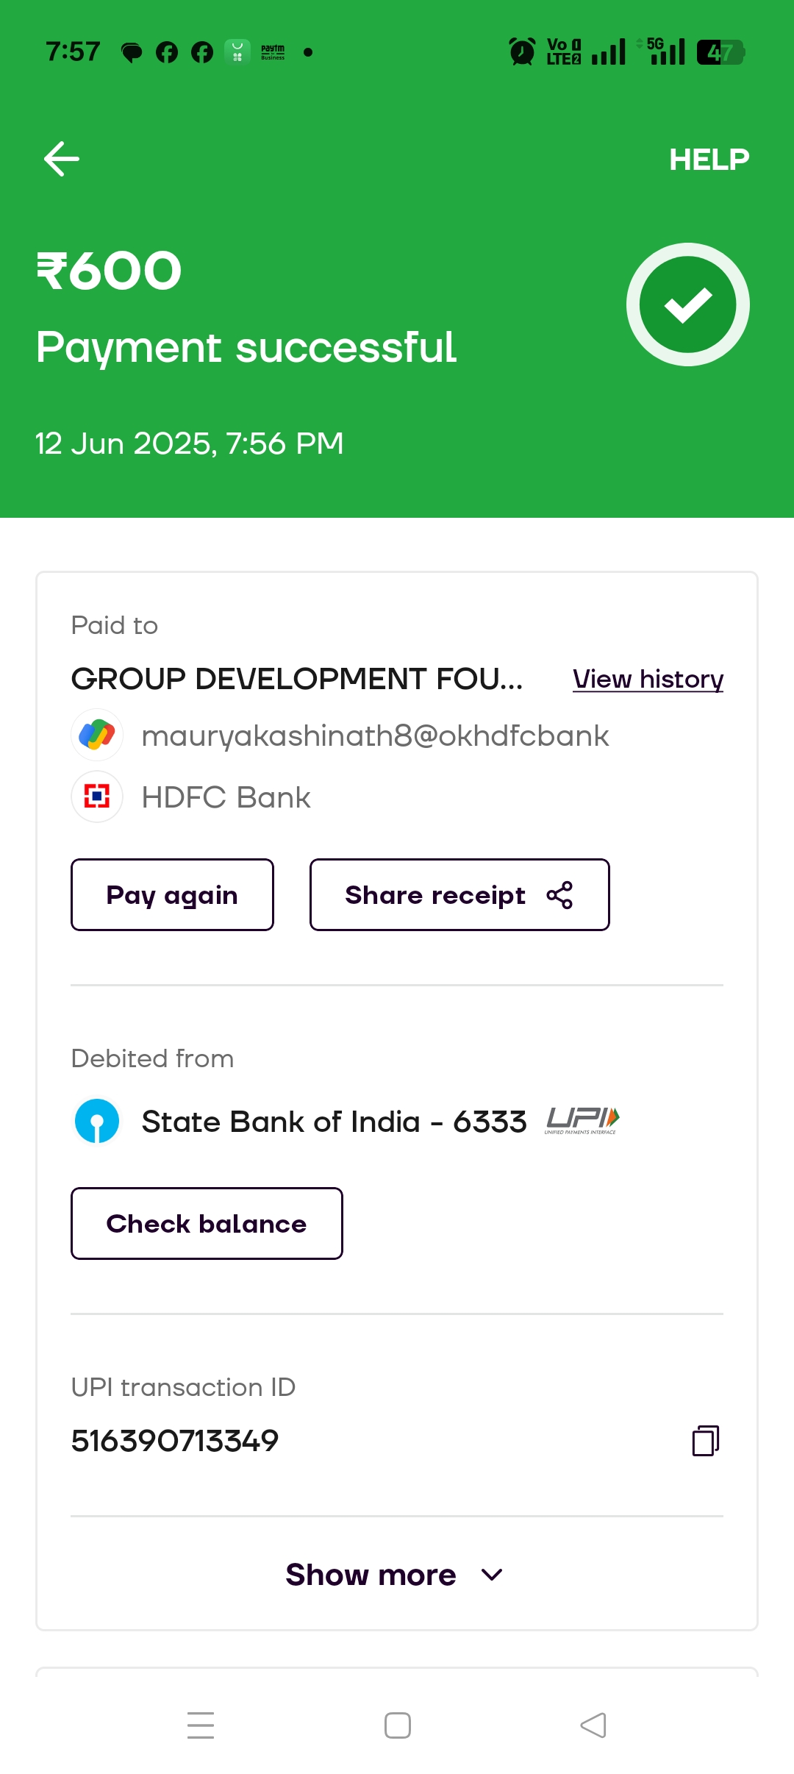Tap the UPI ID mauryakashinath8@okhdfcbank
Viewport: 794px width, 1774px height.
375,735
